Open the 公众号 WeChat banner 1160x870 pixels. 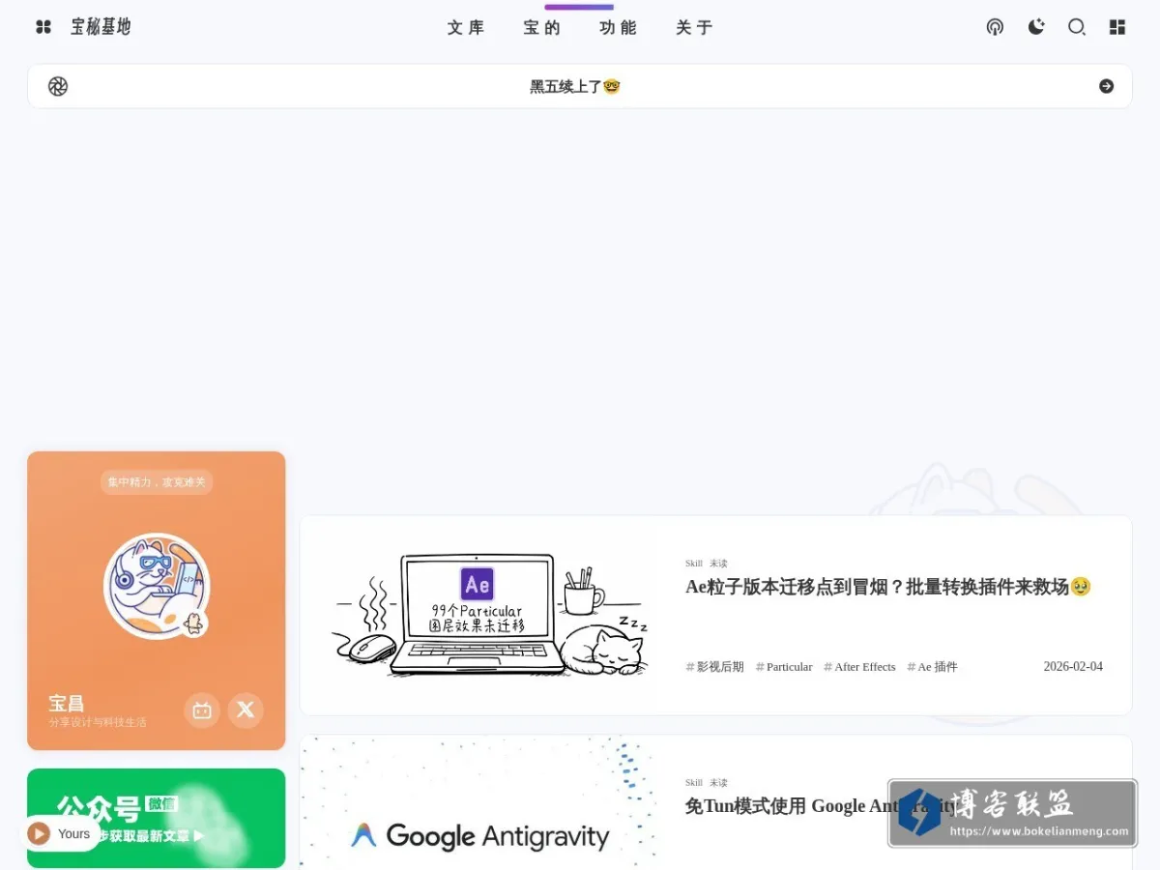point(157,818)
